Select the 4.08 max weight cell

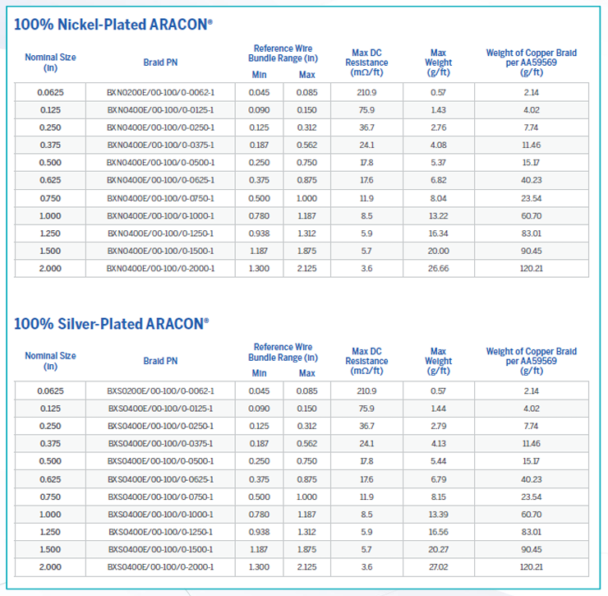point(438,146)
